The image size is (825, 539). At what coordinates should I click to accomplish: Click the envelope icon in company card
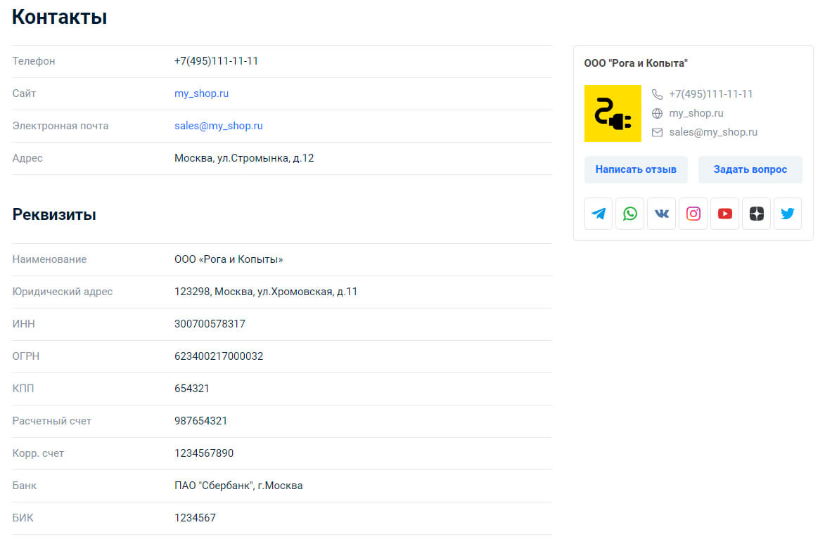click(658, 132)
